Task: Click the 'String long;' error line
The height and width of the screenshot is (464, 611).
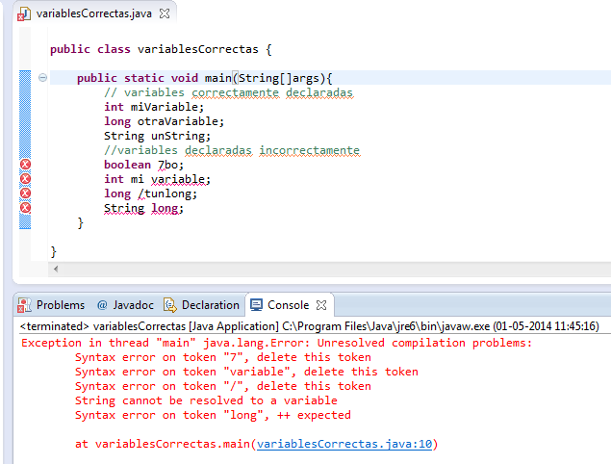Action: (x=143, y=208)
